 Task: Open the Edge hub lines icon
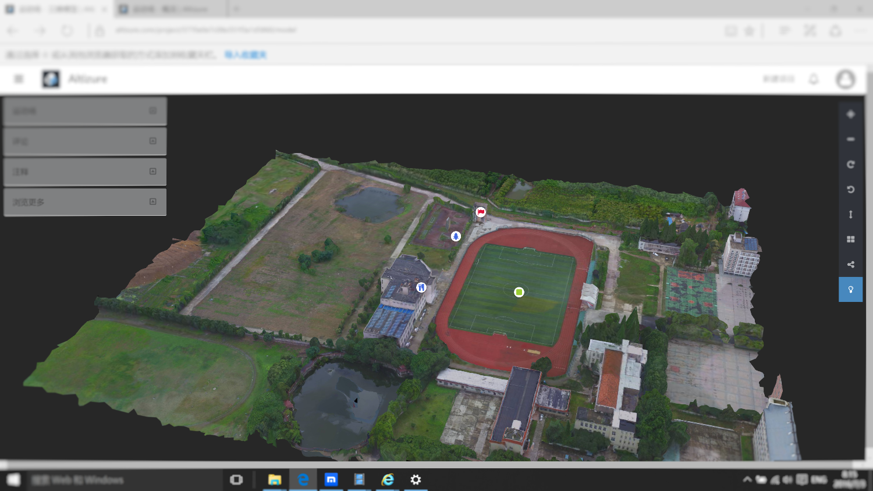click(785, 31)
